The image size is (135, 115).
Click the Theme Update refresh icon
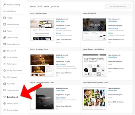tap(5, 110)
